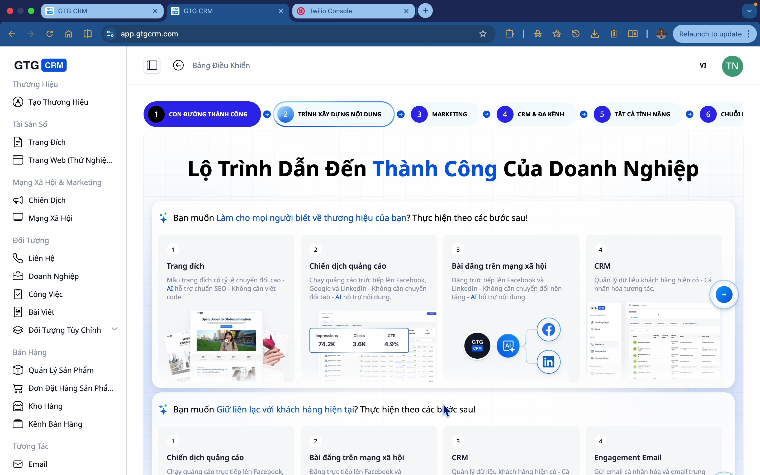The height and width of the screenshot is (475, 760).
Task: Open Chiến Dịch from the sidebar
Action: tap(47, 200)
